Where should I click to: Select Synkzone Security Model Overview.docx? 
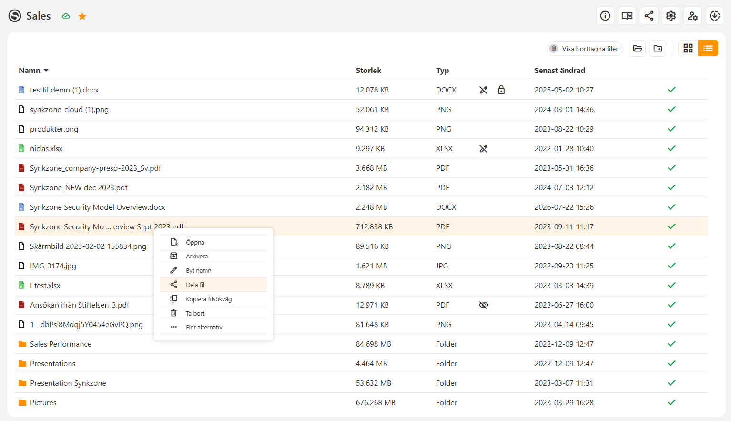pos(98,207)
